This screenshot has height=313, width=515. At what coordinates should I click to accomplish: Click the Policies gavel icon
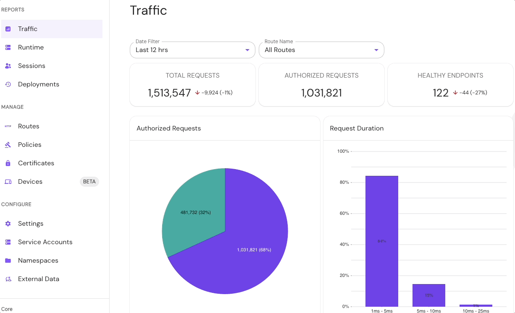(8, 144)
